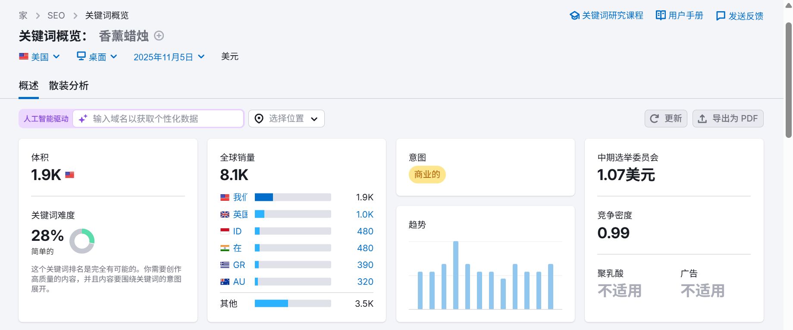The height and width of the screenshot is (330, 793).
Task: Click the 导出为 PDF button
Action: tap(728, 118)
